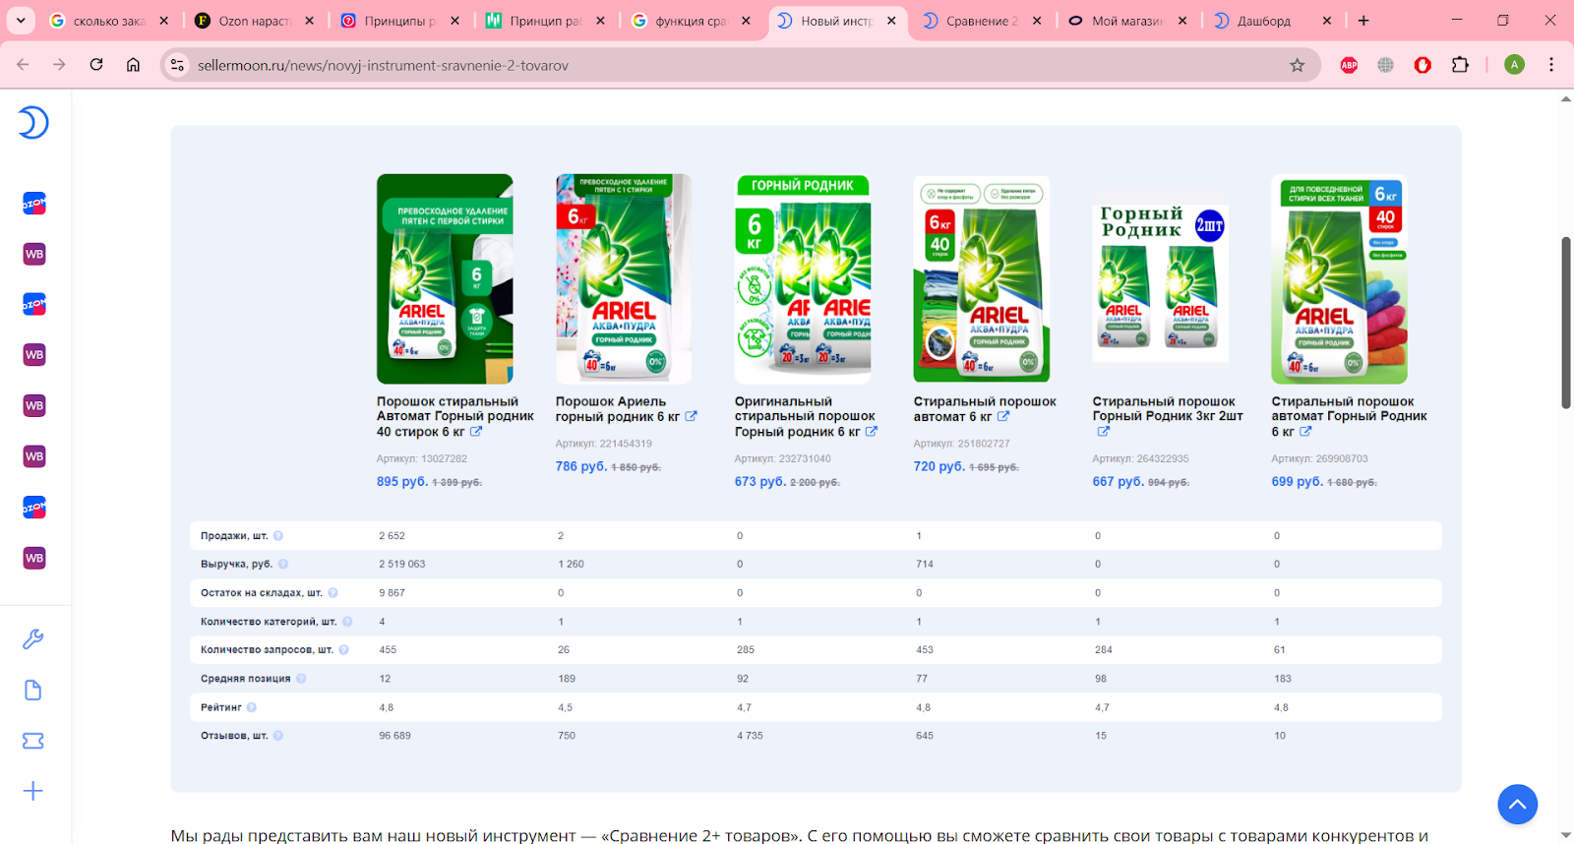Click the plus add icon in sidebar
Viewport: 1574px width, 844px height.
(32, 791)
